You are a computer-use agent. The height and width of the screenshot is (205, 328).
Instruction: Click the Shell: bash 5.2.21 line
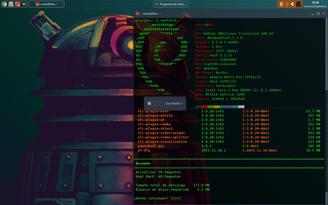pos(214,55)
